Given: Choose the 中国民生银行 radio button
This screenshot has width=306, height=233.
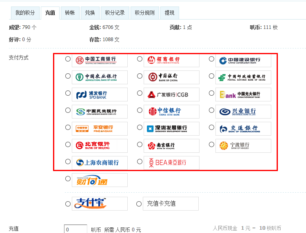Looking at the screenshot, I should tap(68, 110).
